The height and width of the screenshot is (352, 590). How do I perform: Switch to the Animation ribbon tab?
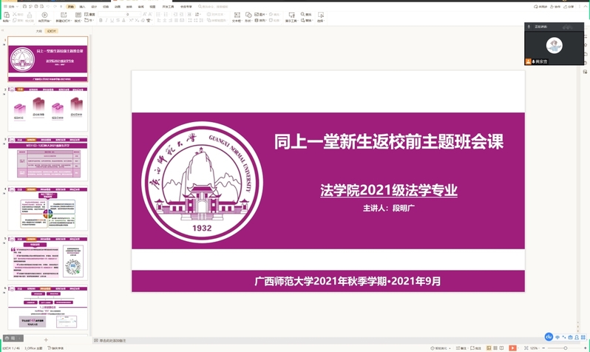118,7
